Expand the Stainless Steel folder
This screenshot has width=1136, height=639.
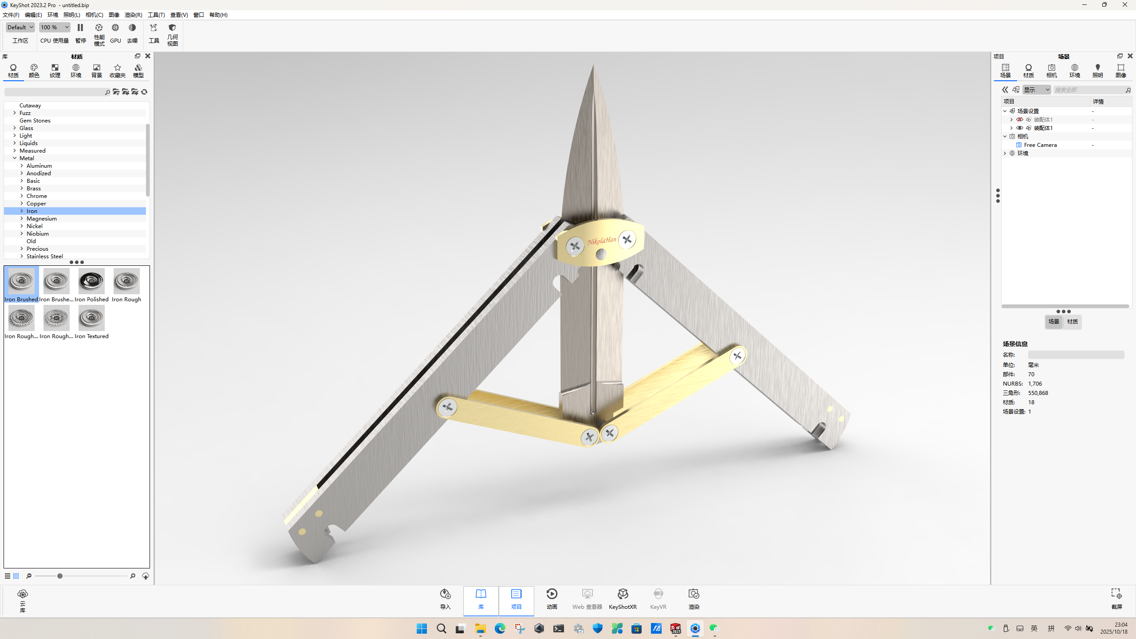point(22,256)
